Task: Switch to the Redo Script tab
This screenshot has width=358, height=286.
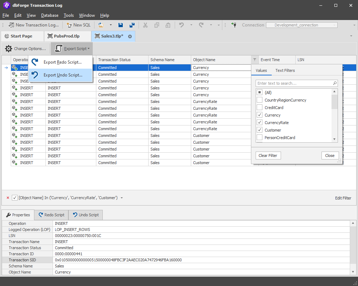Action: [x=52, y=215]
